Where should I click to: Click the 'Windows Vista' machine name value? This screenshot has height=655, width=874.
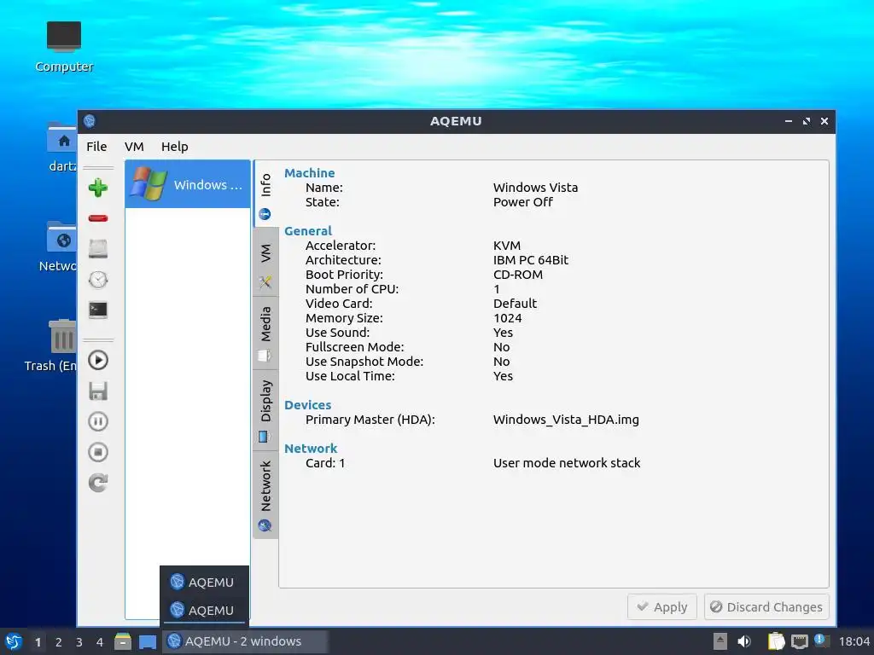[x=535, y=188]
